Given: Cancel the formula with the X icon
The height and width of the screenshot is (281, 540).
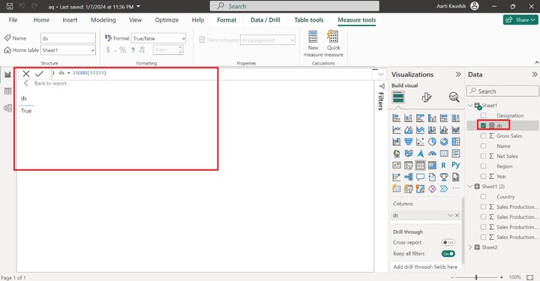Looking at the screenshot, I should point(26,73).
